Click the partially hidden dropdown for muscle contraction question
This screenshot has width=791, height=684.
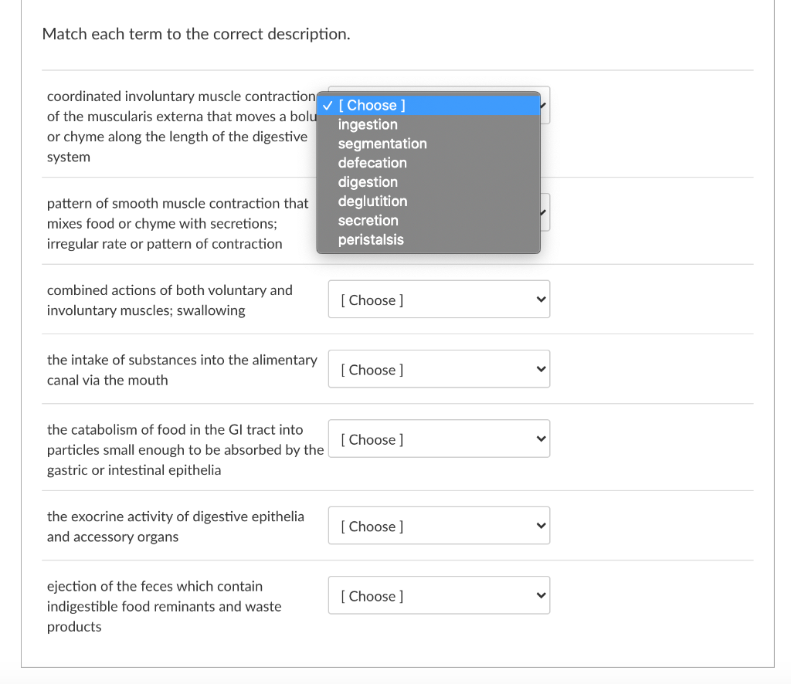(x=544, y=105)
